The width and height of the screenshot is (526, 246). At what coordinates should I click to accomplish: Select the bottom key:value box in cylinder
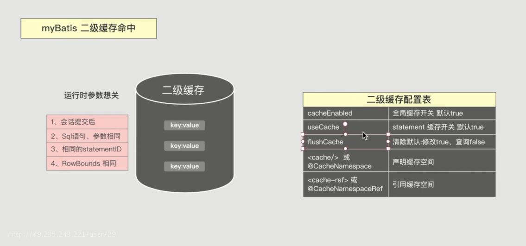[184, 166]
